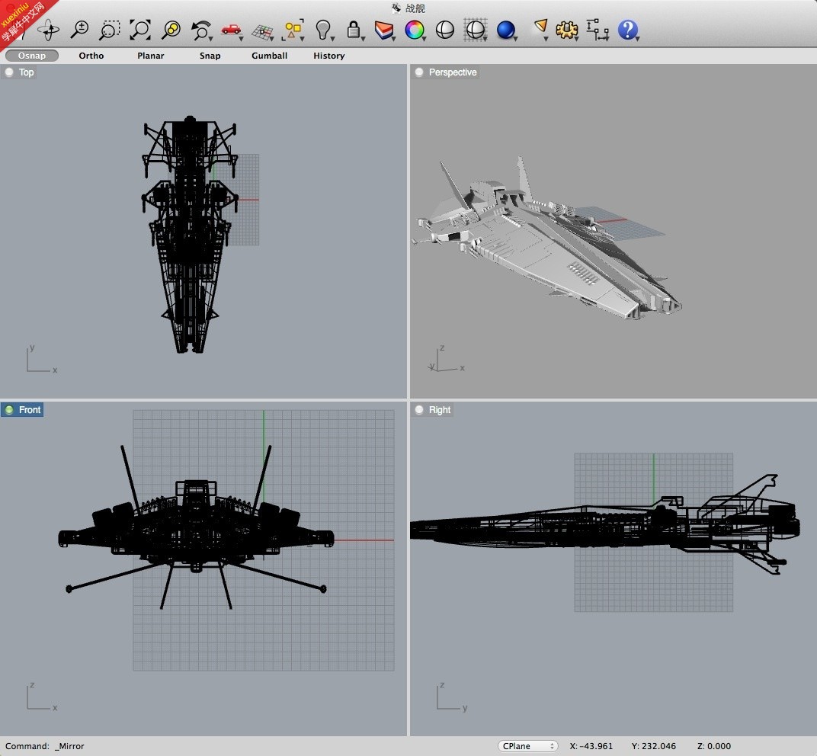Click the padlock Lock Objects icon
The height and width of the screenshot is (756, 817).
tap(354, 30)
